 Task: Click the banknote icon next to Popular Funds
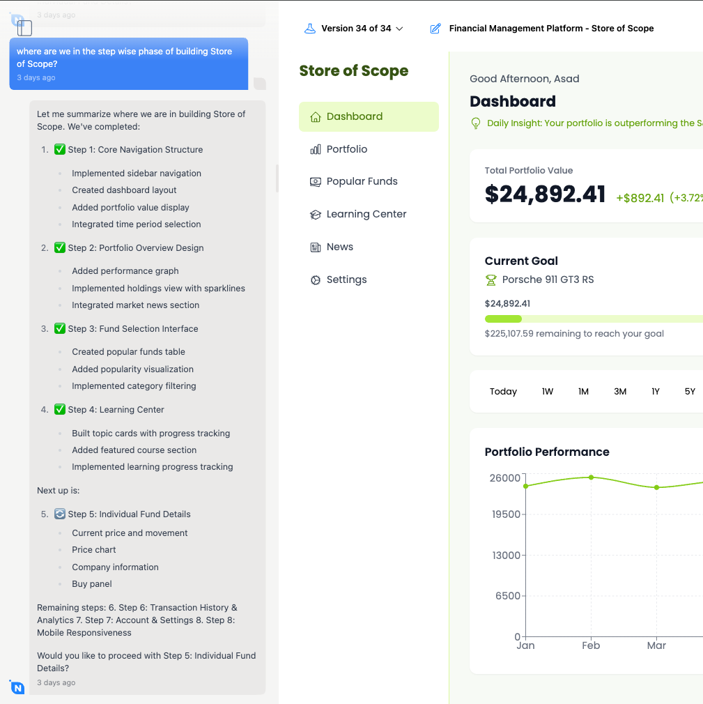pyautogui.click(x=316, y=182)
